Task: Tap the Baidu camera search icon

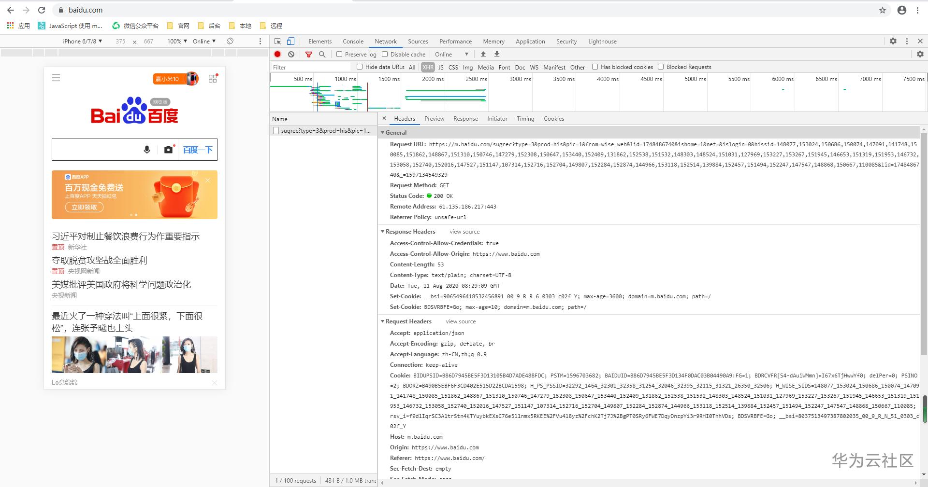Action: coord(168,150)
